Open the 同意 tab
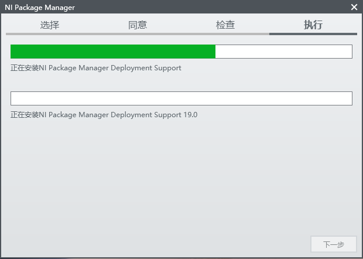The height and width of the screenshot is (259, 363). coord(138,25)
